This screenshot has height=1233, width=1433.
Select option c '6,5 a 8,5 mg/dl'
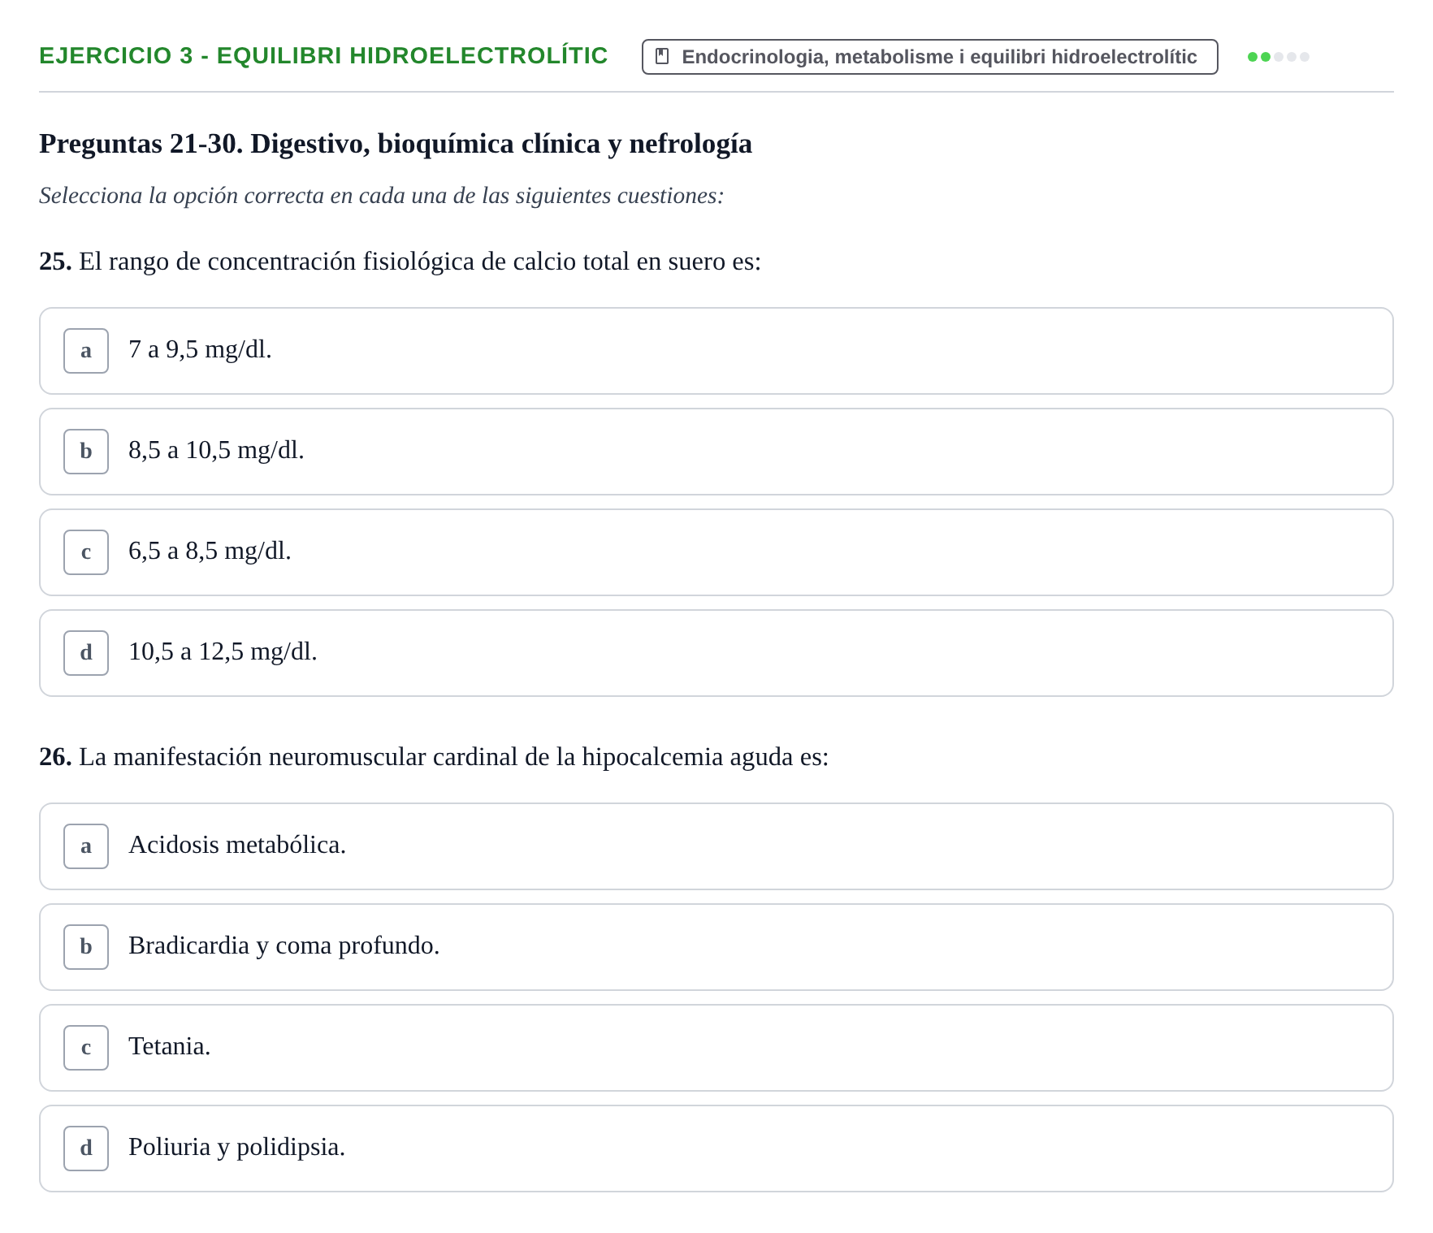[716, 552]
